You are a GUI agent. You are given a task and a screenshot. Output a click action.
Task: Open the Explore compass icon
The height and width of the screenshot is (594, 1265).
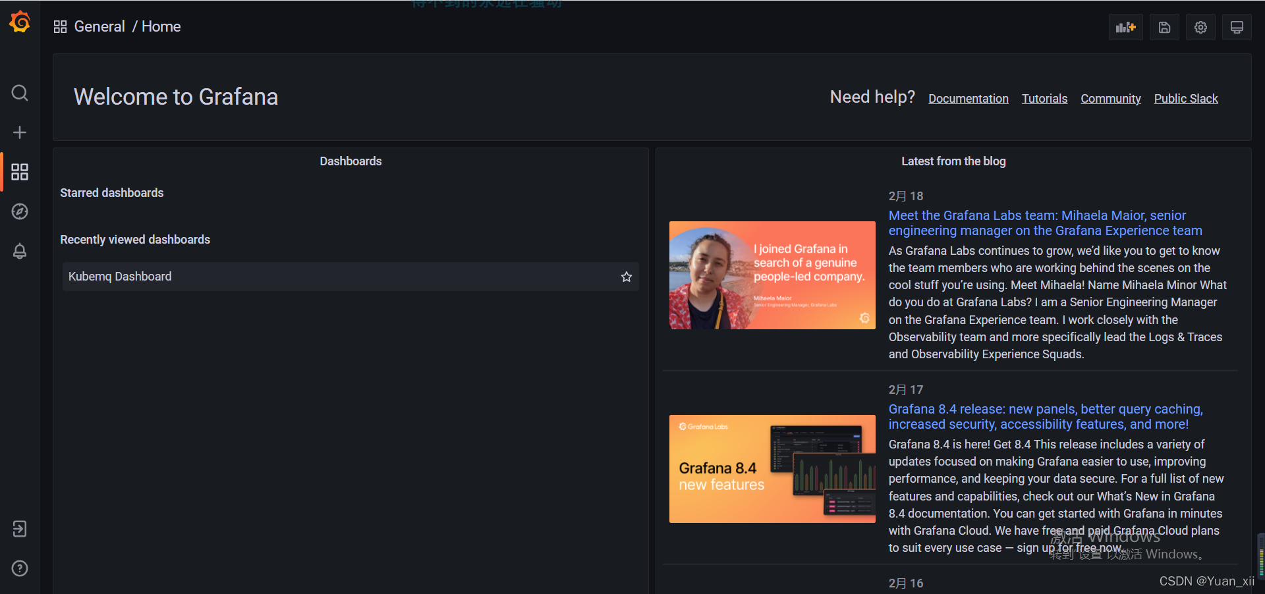pos(20,211)
